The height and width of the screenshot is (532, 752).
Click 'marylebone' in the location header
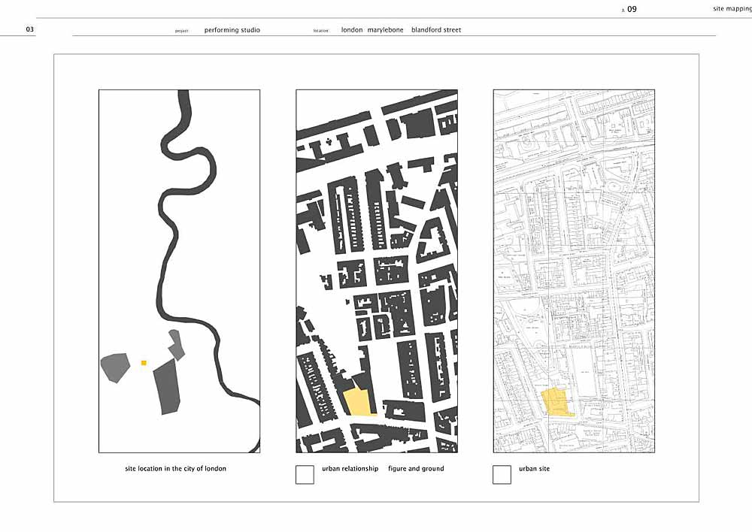point(385,31)
